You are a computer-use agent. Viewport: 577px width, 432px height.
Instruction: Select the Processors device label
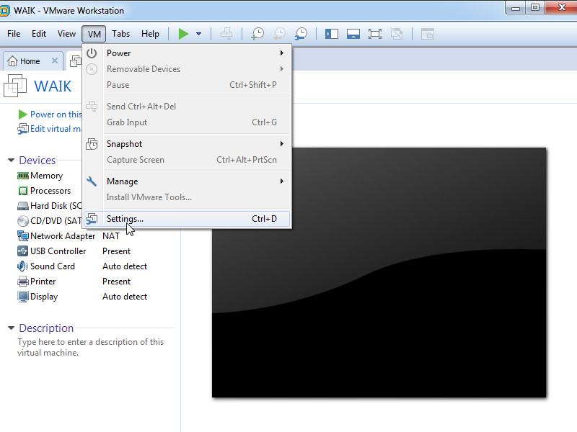(50, 191)
